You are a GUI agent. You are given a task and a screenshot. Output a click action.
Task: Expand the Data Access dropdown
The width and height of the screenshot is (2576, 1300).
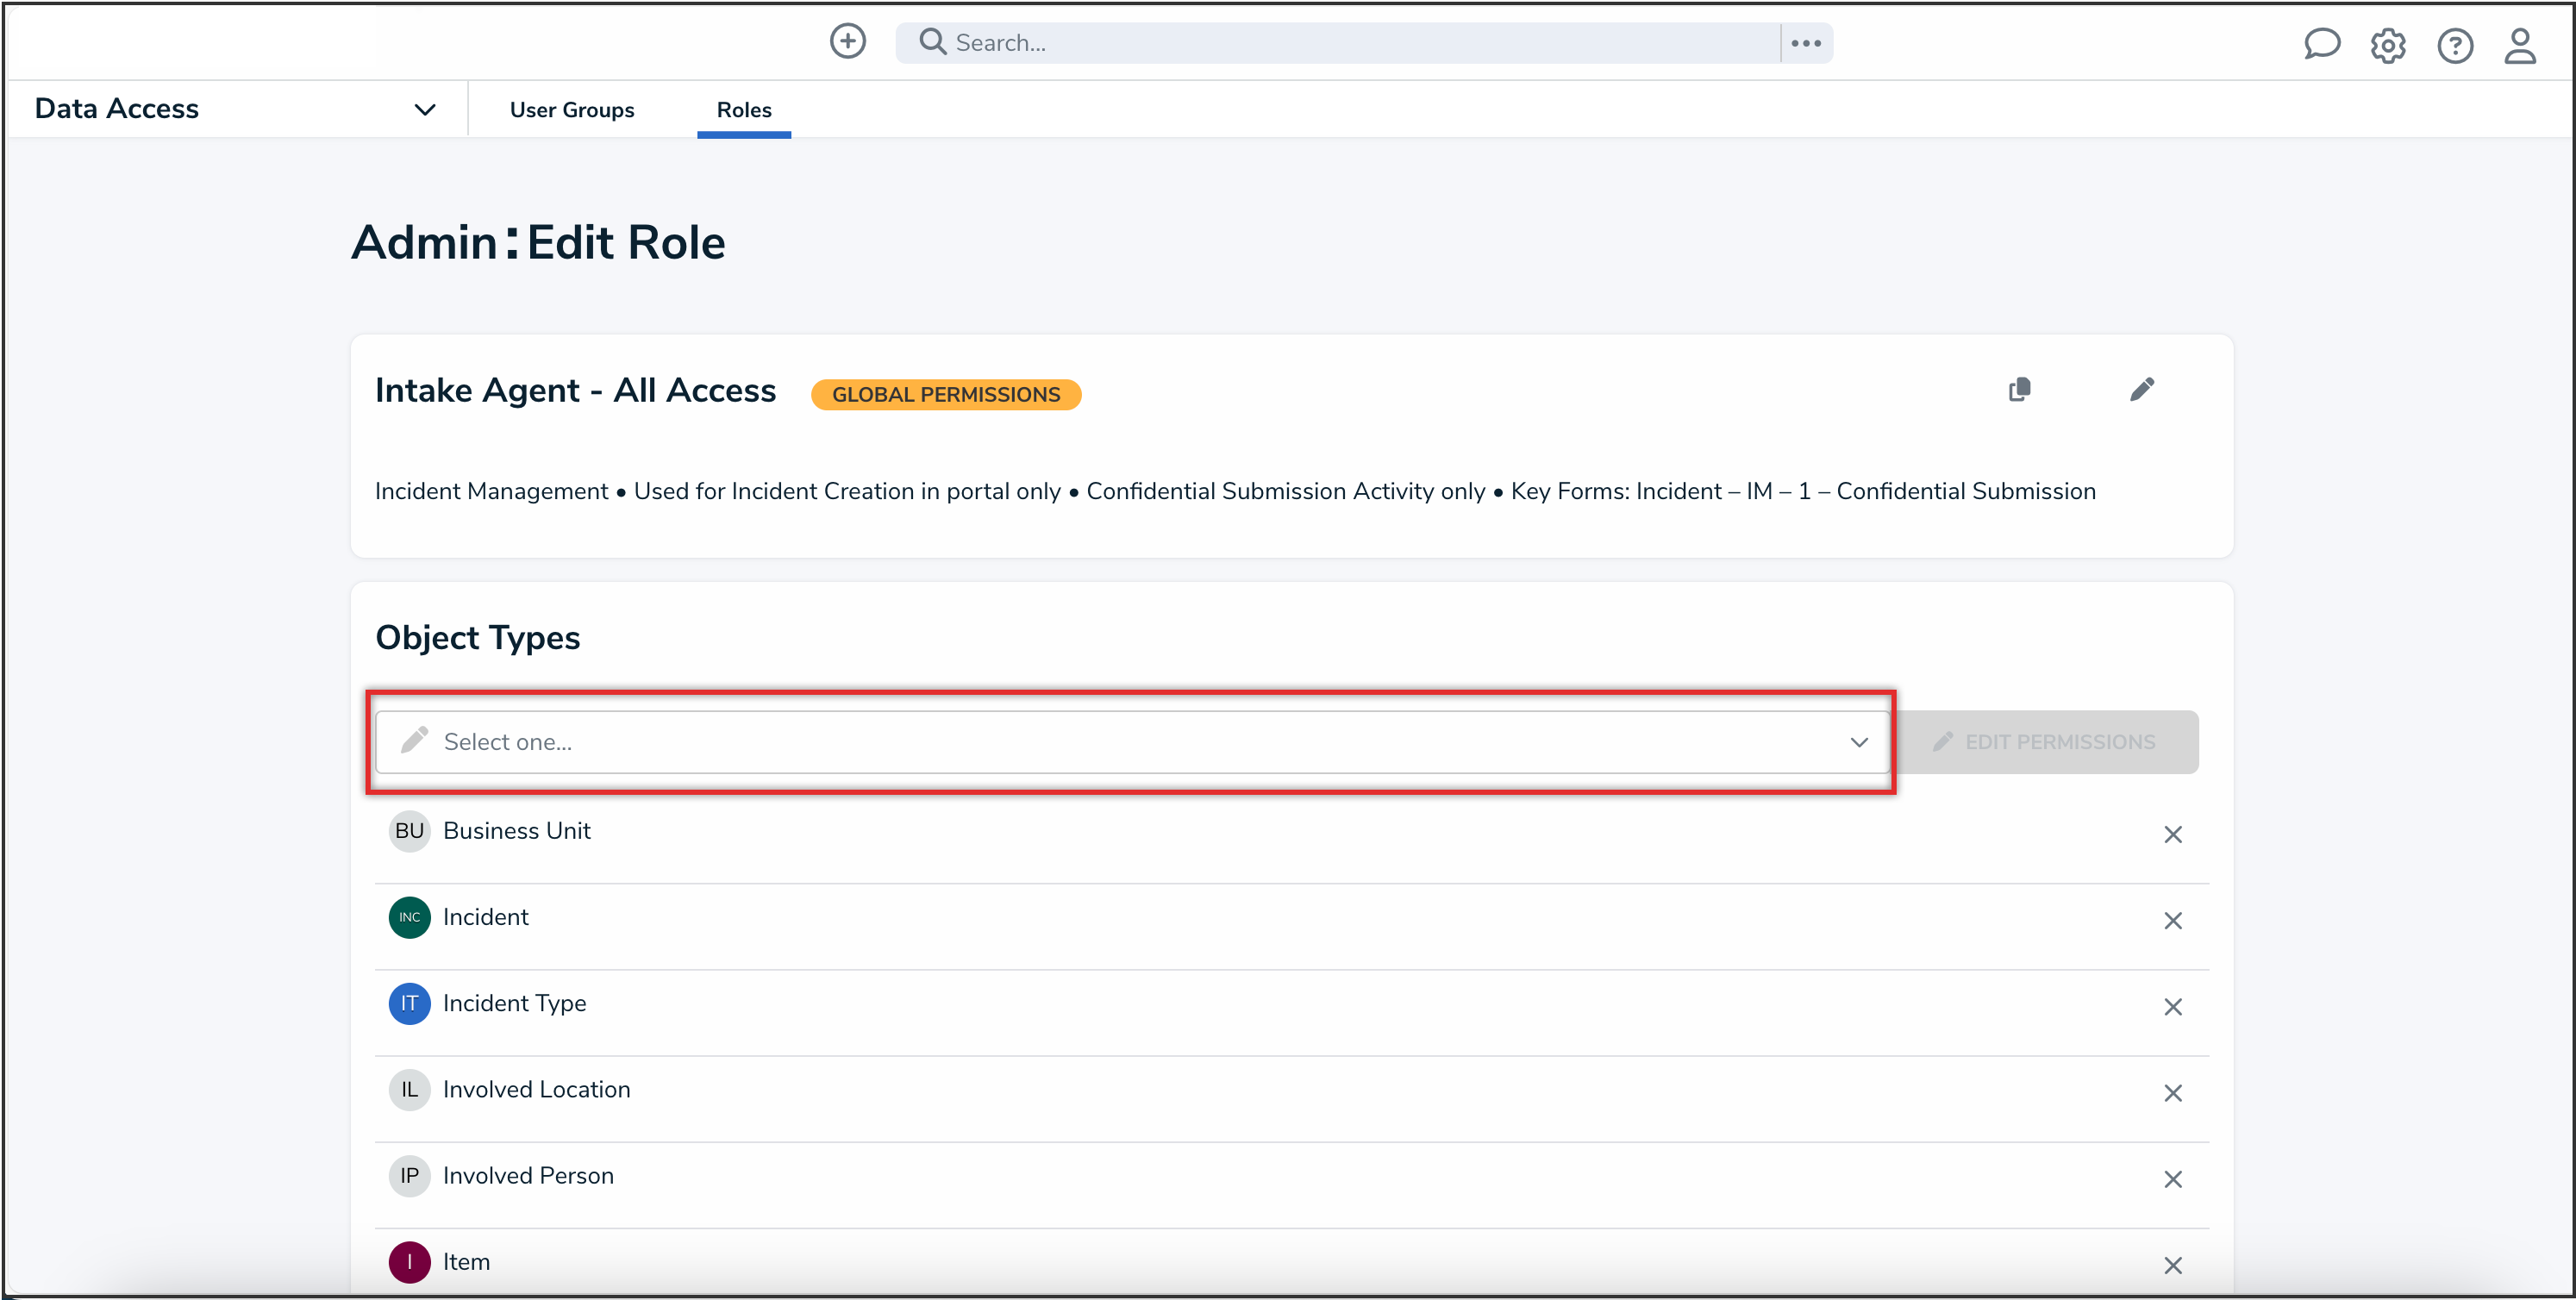point(424,109)
